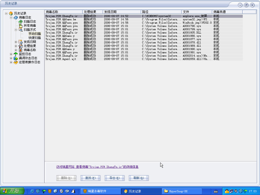Expand the 病毒名称 node

(x=16, y=50)
